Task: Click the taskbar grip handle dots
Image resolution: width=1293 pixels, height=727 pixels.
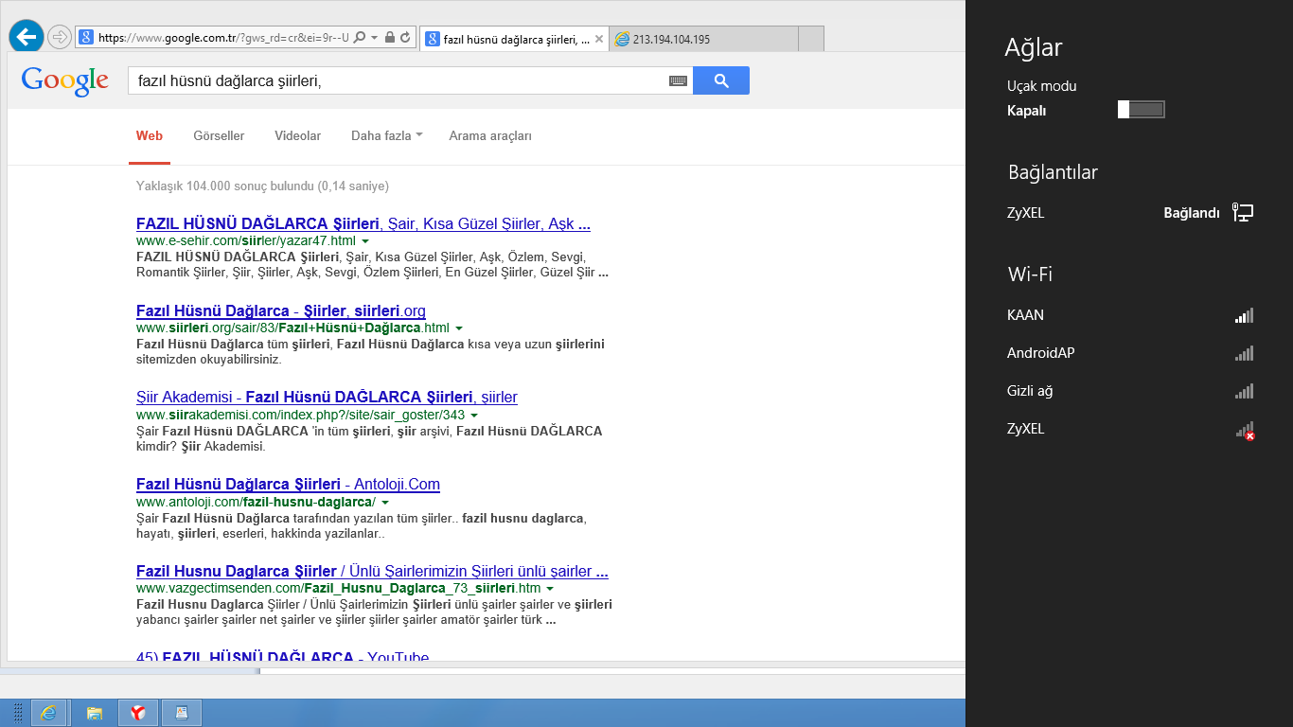Action: click(x=18, y=713)
